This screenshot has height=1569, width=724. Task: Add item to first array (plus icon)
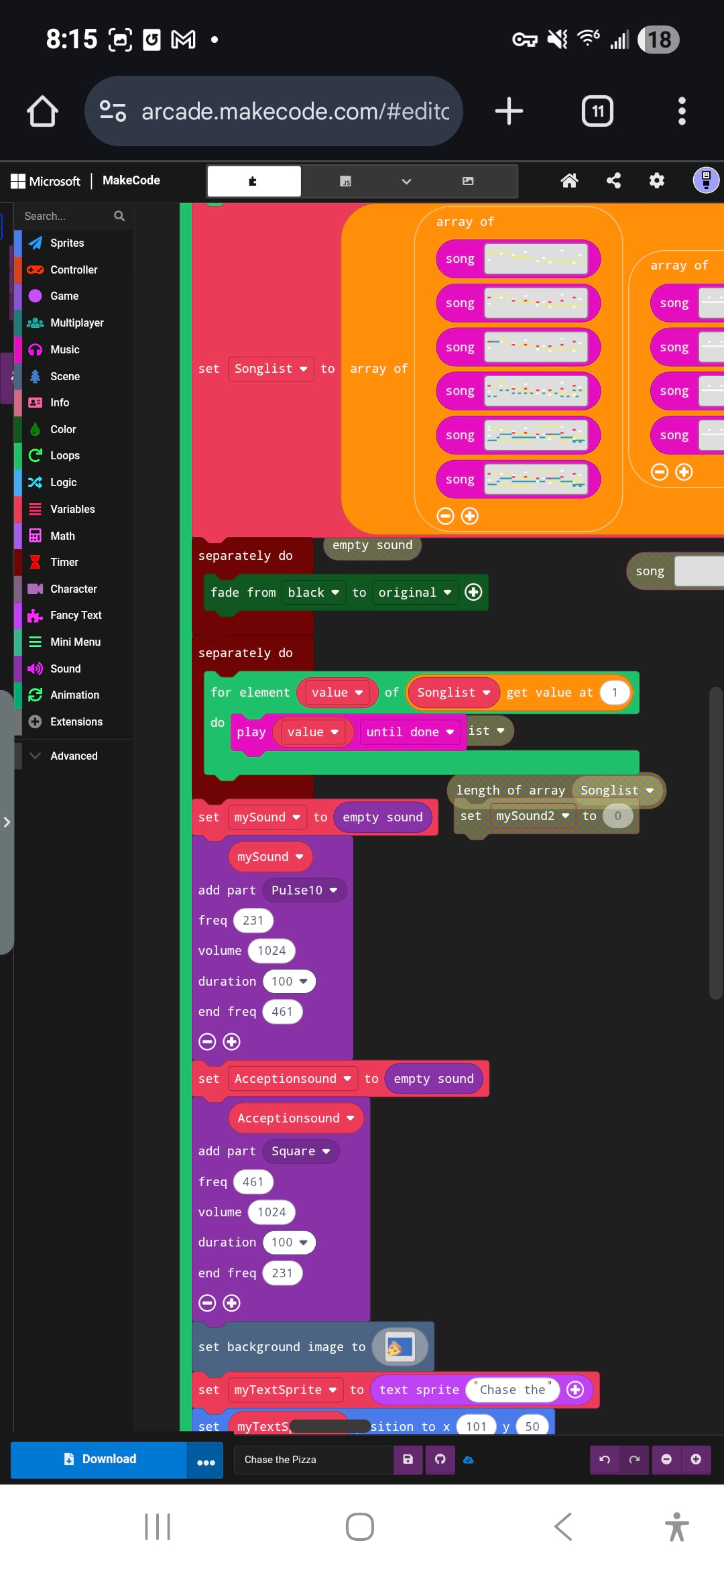tap(470, 516)
